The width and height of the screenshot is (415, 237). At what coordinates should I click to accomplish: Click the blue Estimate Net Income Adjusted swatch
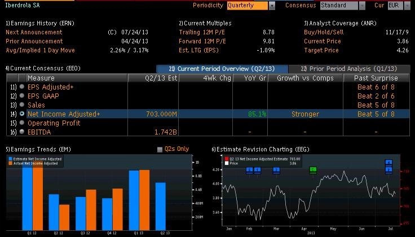pyautogui.click(x=10, y=159)
